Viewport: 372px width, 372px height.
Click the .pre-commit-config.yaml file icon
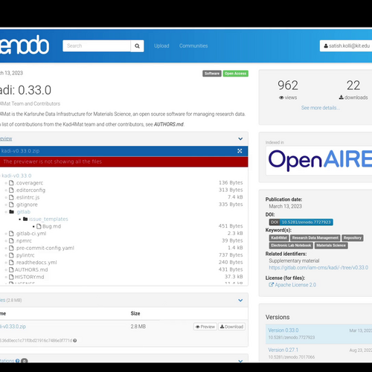tap(11, 248)
